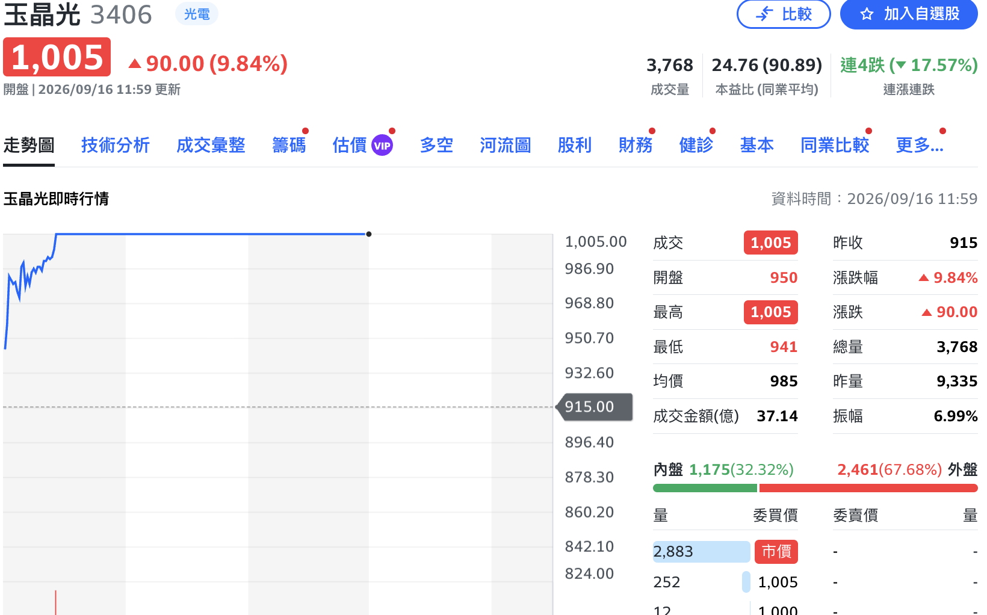Click the 總量 3,768 value
This screenshot has height=615, width=987.
[x=957, y=347]
